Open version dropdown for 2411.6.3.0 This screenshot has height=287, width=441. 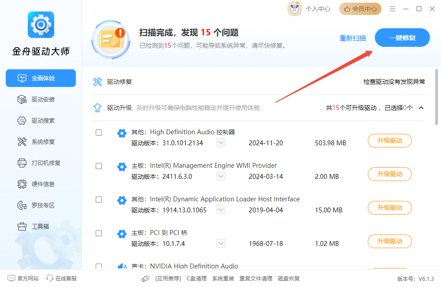[x=221, y=176]
